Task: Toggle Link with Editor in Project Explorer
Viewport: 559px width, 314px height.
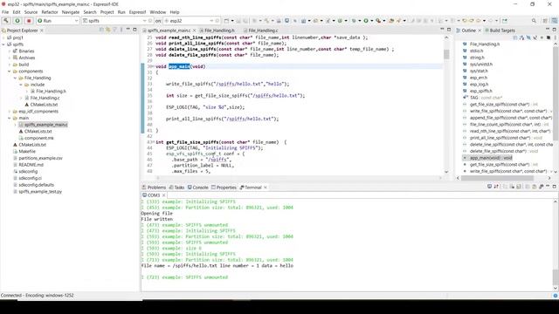Action: pos(107,30)
